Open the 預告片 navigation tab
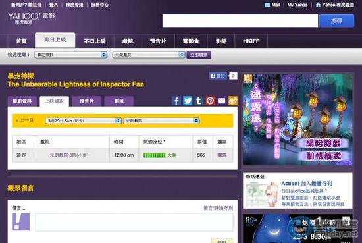The height and width of the screenshot is (243, 362). [158, 41]
